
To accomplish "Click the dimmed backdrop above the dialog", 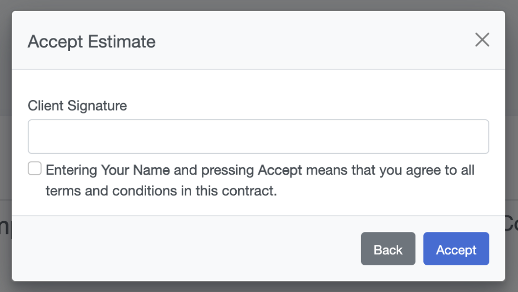I will click(259, 5).
